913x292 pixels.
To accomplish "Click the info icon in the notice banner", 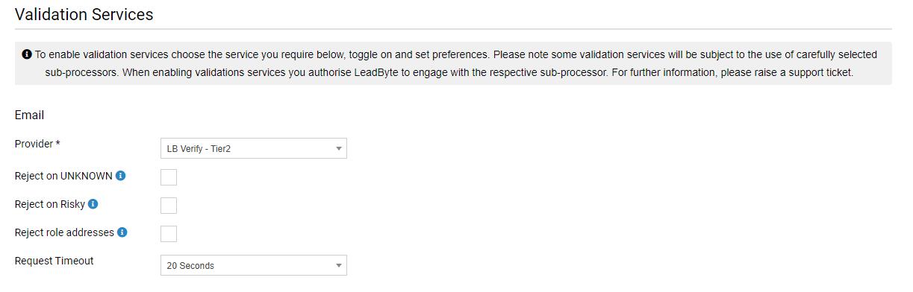I will (x=27, y=54).
